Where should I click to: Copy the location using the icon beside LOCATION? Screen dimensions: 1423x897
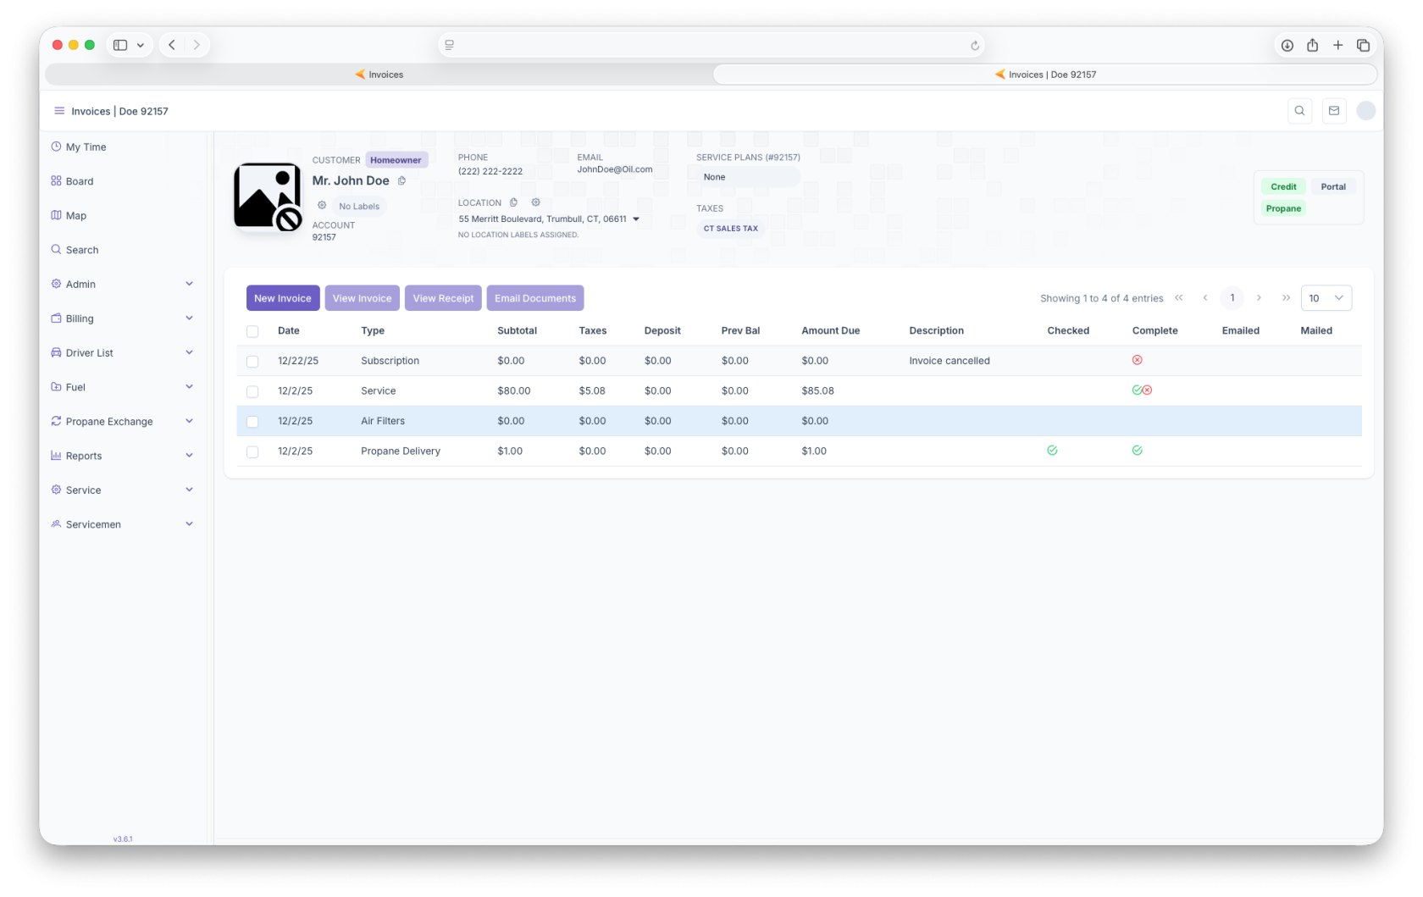(x=513, y=202)
